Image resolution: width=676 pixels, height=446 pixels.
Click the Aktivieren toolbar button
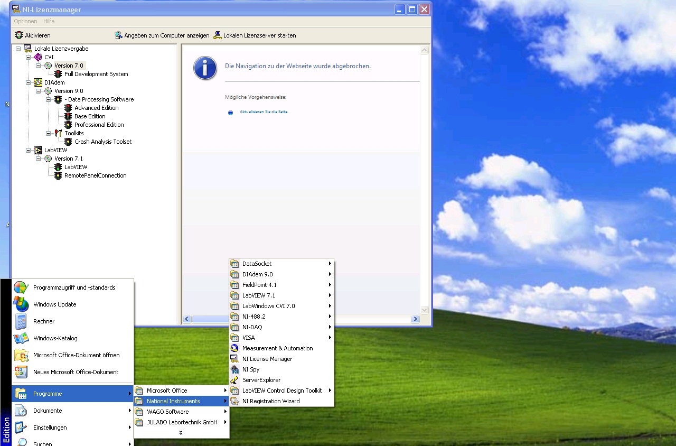33,35
